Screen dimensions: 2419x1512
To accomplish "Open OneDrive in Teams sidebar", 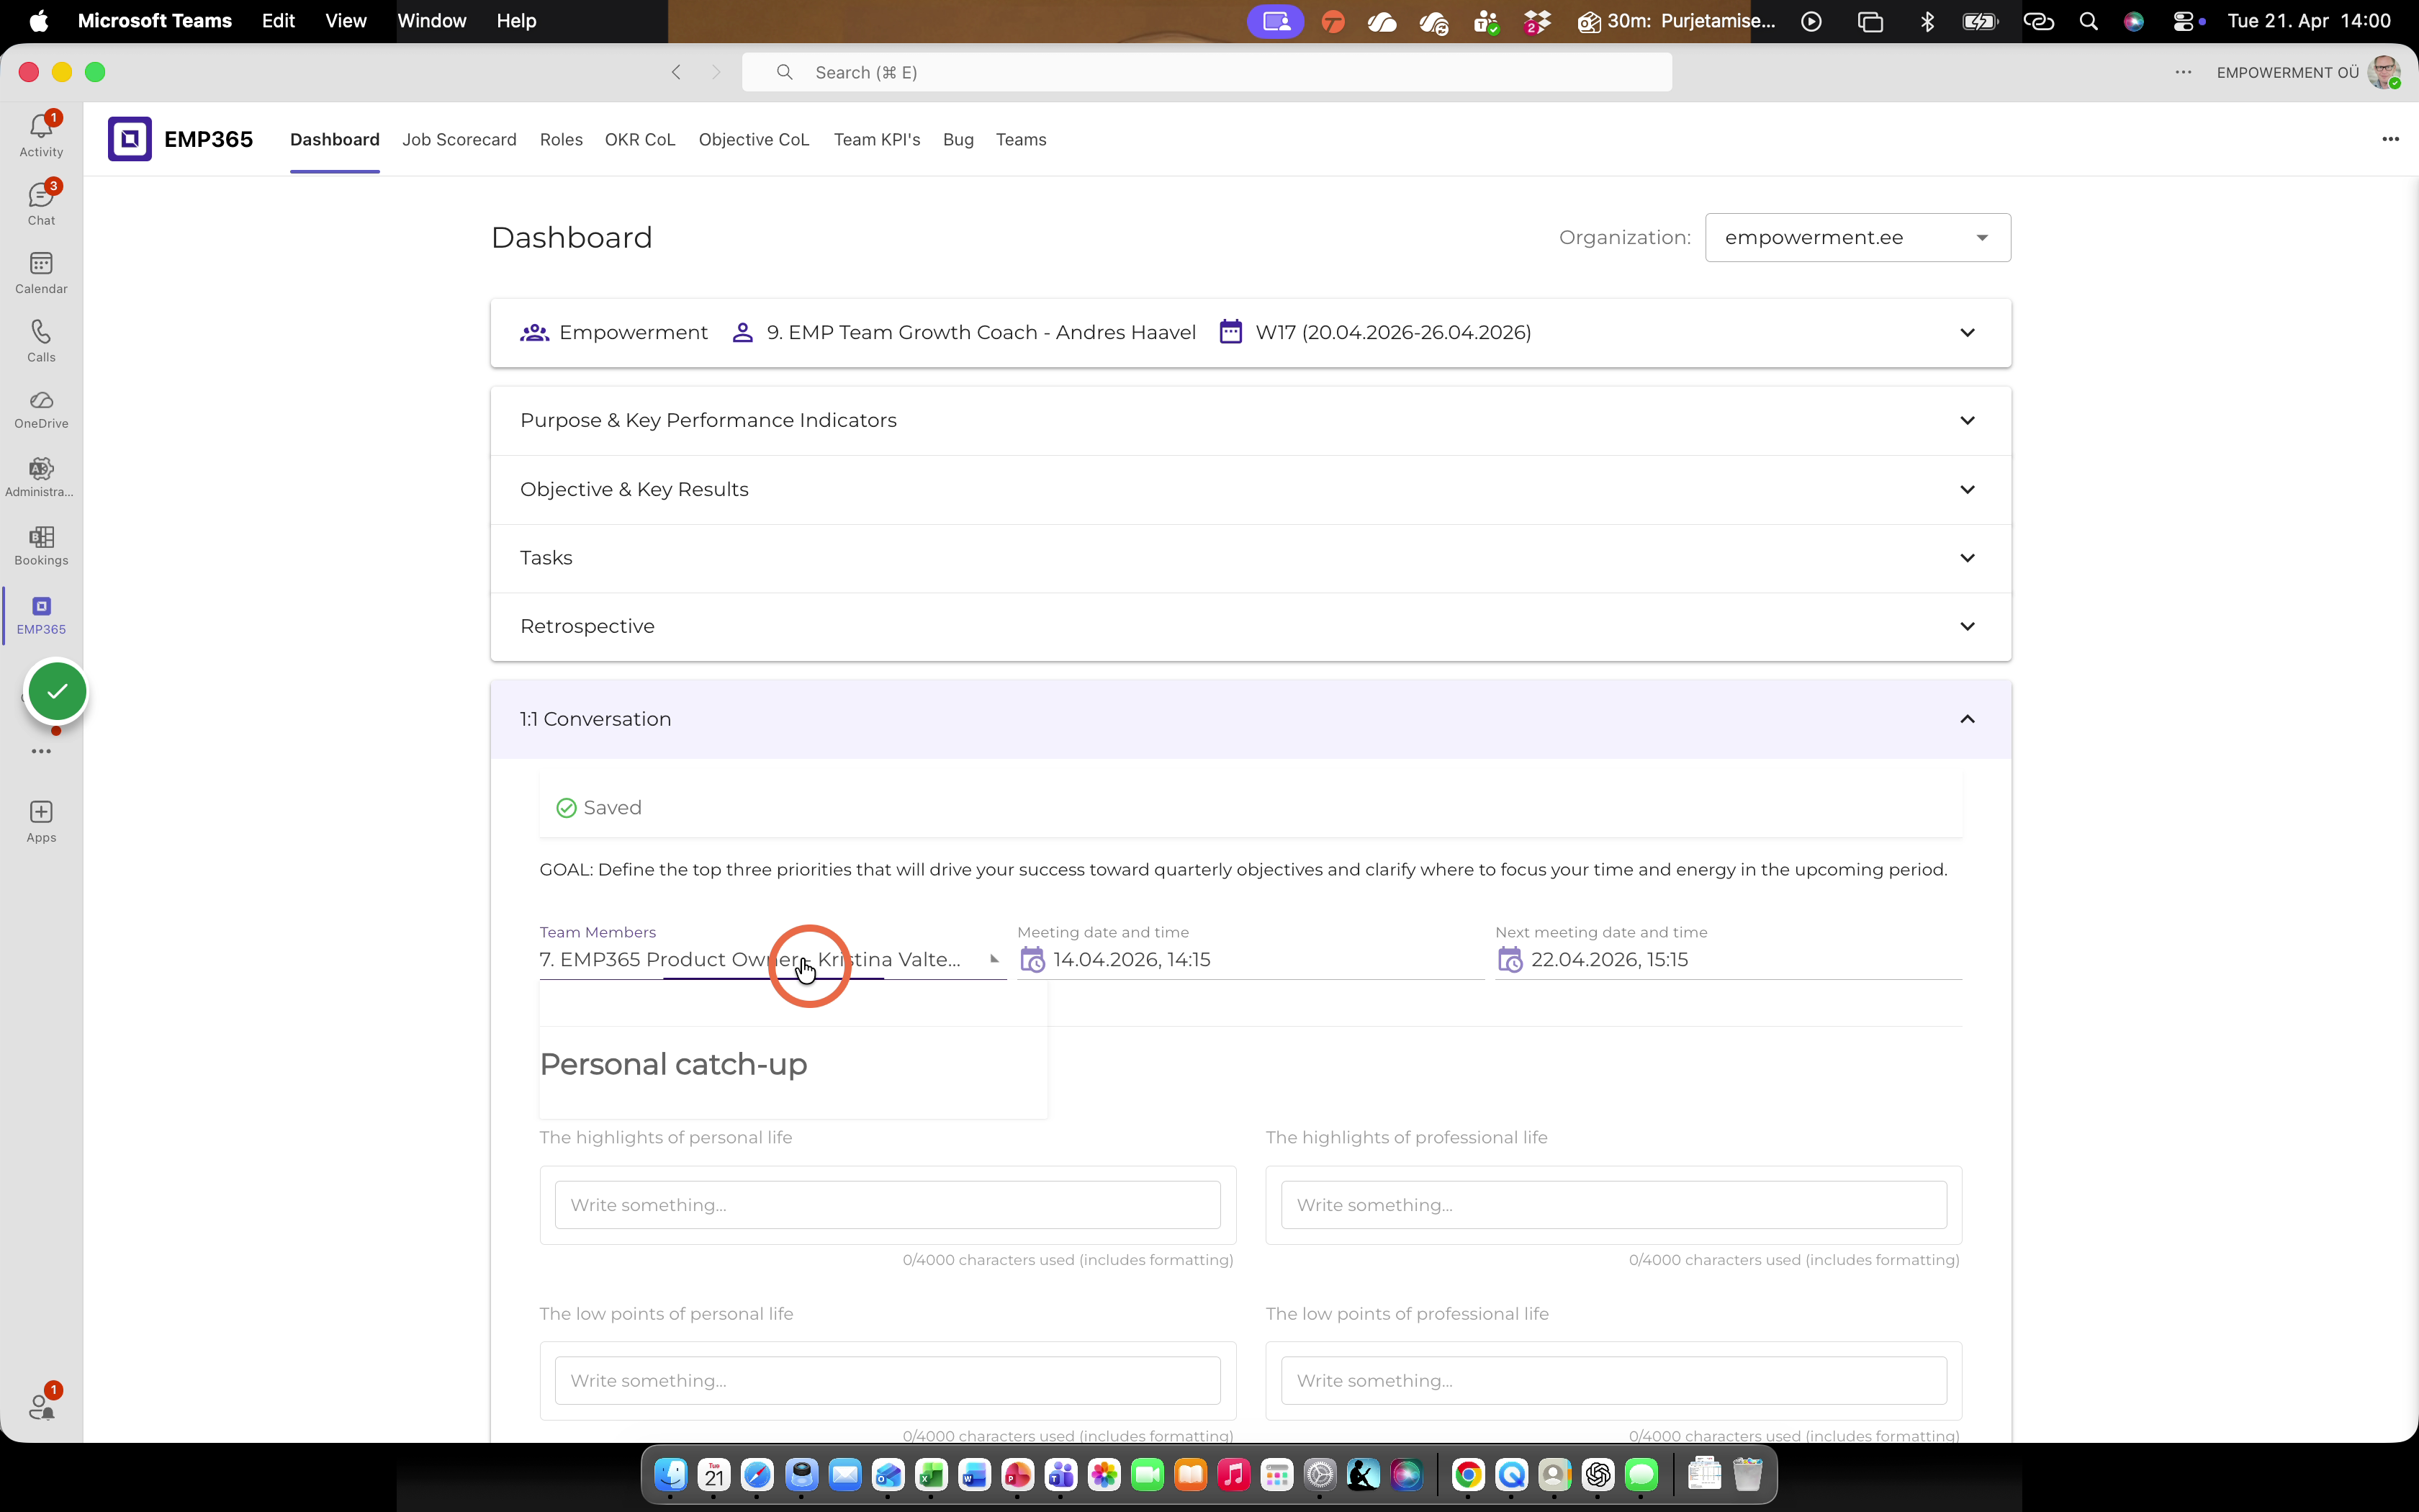I will [41, 409].
